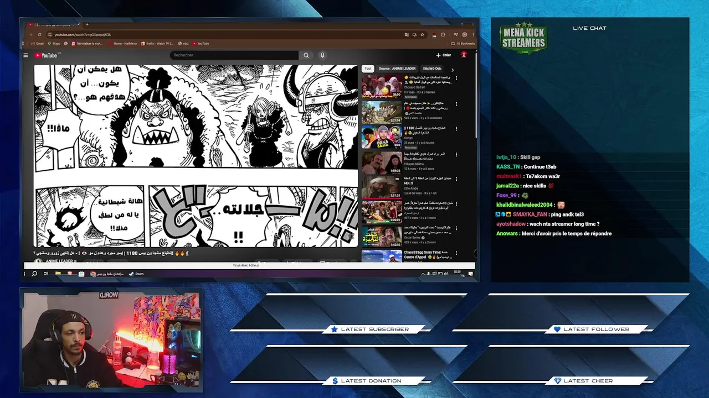
Task: Open the 2:37:04 dinosaur video thumbnail
Action: pyautogui.click(x=382, y=112)
